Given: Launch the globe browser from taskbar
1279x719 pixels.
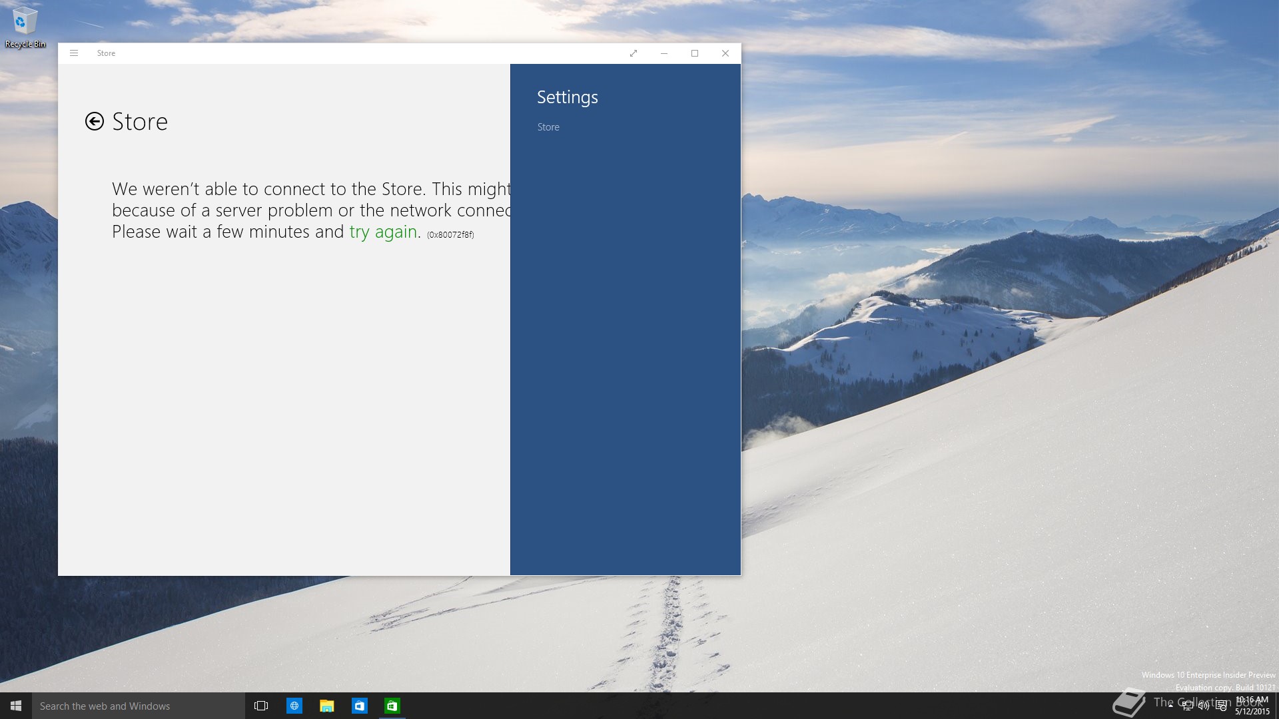Looking at the screenshot, I should [x=294, y=706].
